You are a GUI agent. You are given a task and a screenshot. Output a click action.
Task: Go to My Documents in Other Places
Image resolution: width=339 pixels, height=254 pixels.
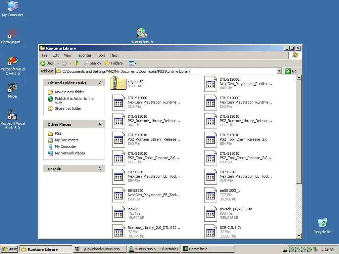[67, 140]
